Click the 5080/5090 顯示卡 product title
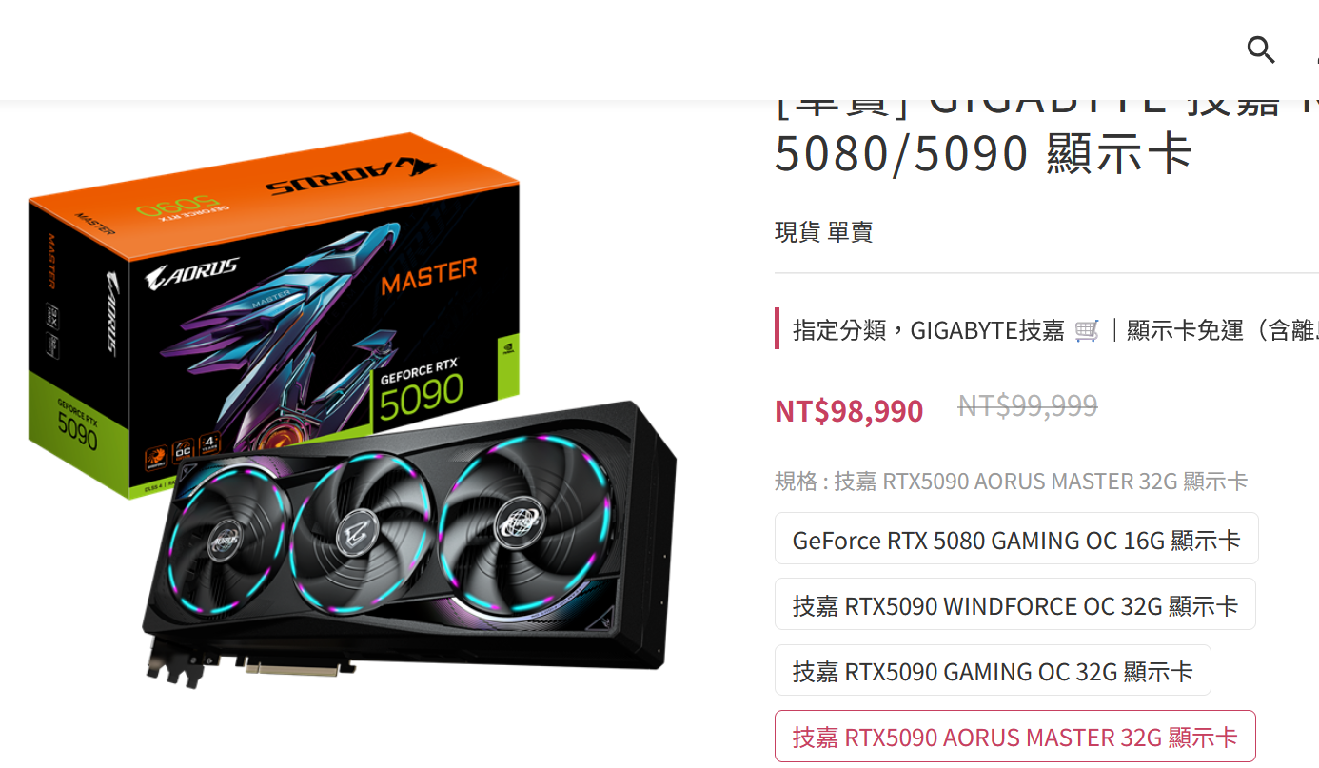The height and width of the screenshot is (768, 1319). pyautogui.click(x=984, y=153)
